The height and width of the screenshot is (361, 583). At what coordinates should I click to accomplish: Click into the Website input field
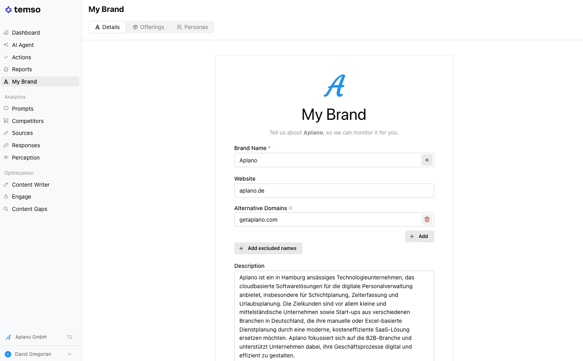(x=334, y=191)
